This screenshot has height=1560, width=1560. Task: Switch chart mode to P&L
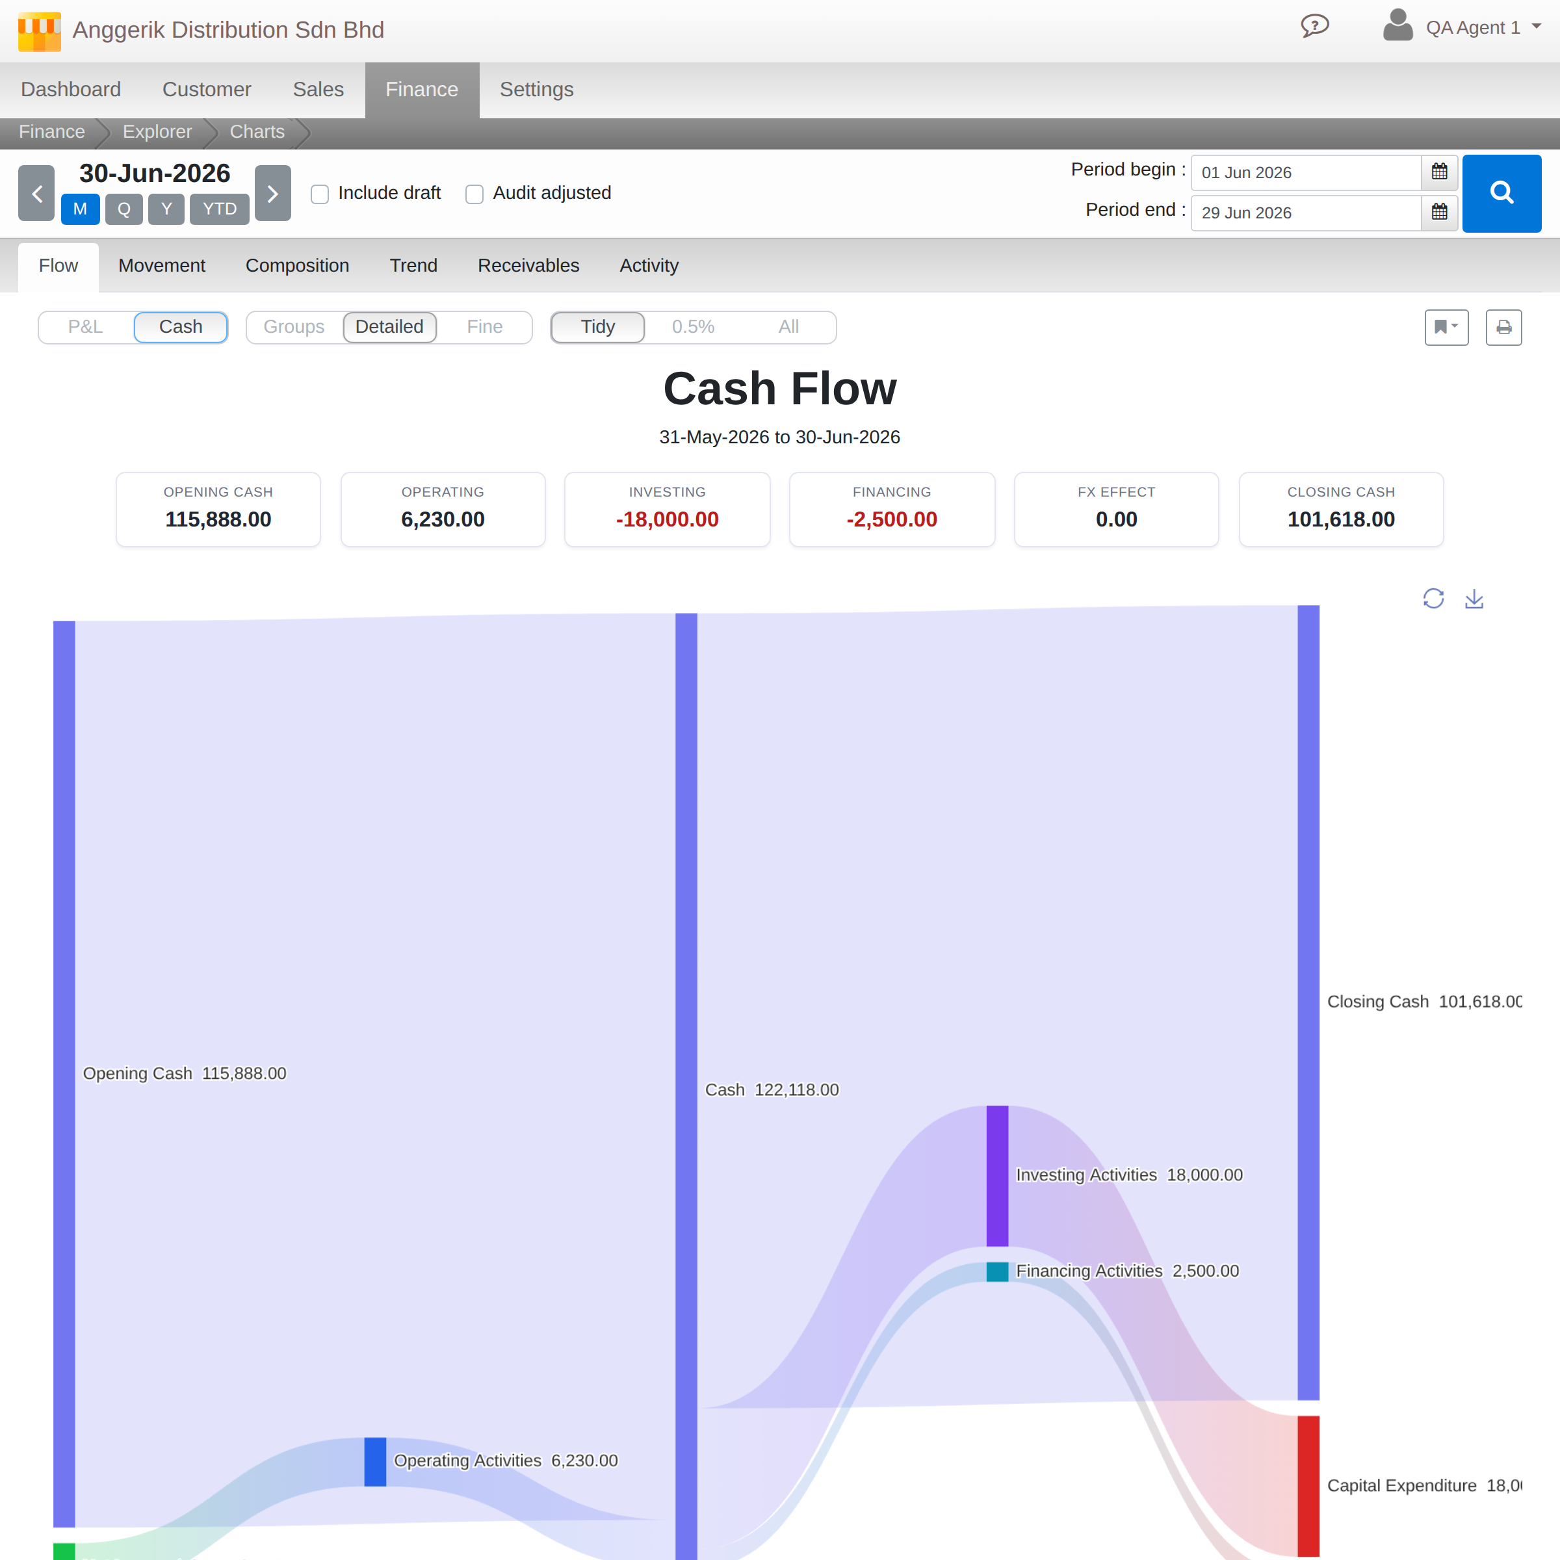[x=86, y=327]
